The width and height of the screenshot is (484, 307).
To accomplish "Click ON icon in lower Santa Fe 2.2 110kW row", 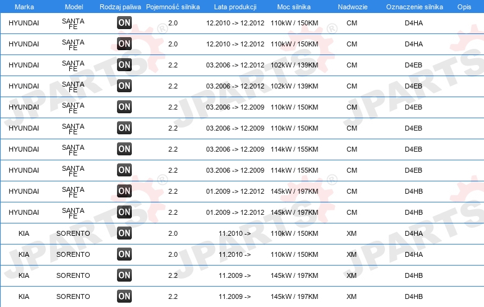I will [124, 128].
